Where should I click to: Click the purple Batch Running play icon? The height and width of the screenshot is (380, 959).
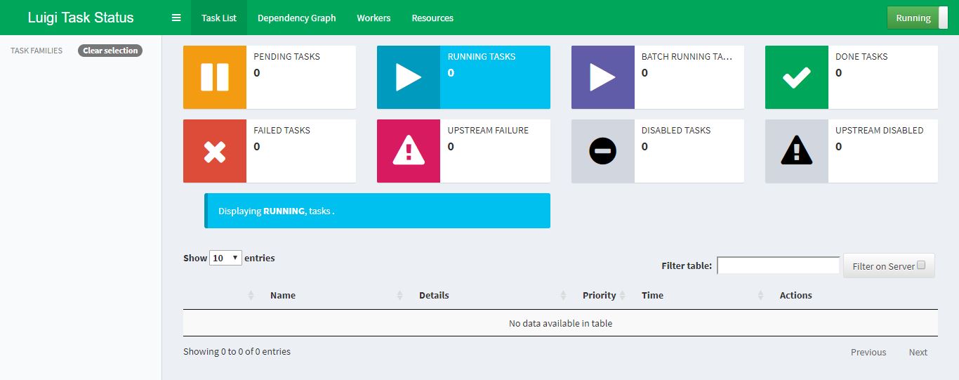[602, 77]
